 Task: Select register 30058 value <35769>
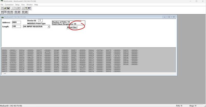(82, 59)
